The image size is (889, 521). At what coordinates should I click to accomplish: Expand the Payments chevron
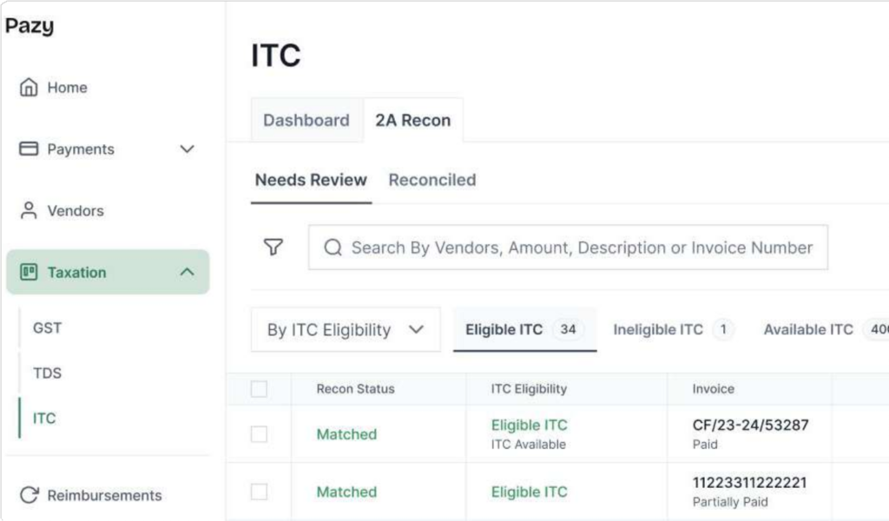[186, 149]
